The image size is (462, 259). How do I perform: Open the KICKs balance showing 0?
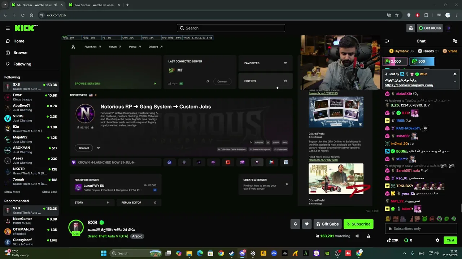(408, 240)
